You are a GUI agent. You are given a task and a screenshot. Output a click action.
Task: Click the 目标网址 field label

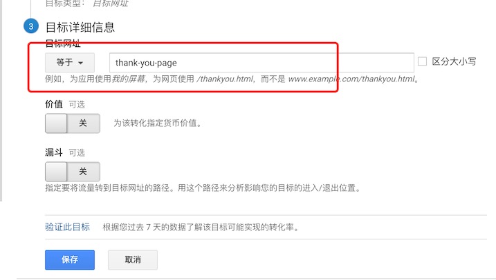pos(63,43)
